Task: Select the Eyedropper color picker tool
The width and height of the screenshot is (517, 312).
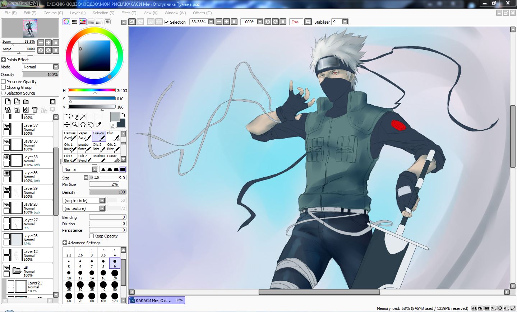Action: click(99, 125)
